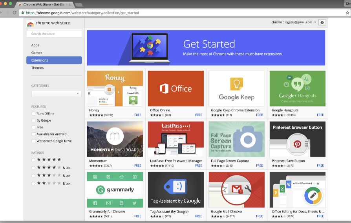The height and width of the screenshot is (223, 351).
Task: Open the Pinterest browser button tile
Action: point(298,139)
